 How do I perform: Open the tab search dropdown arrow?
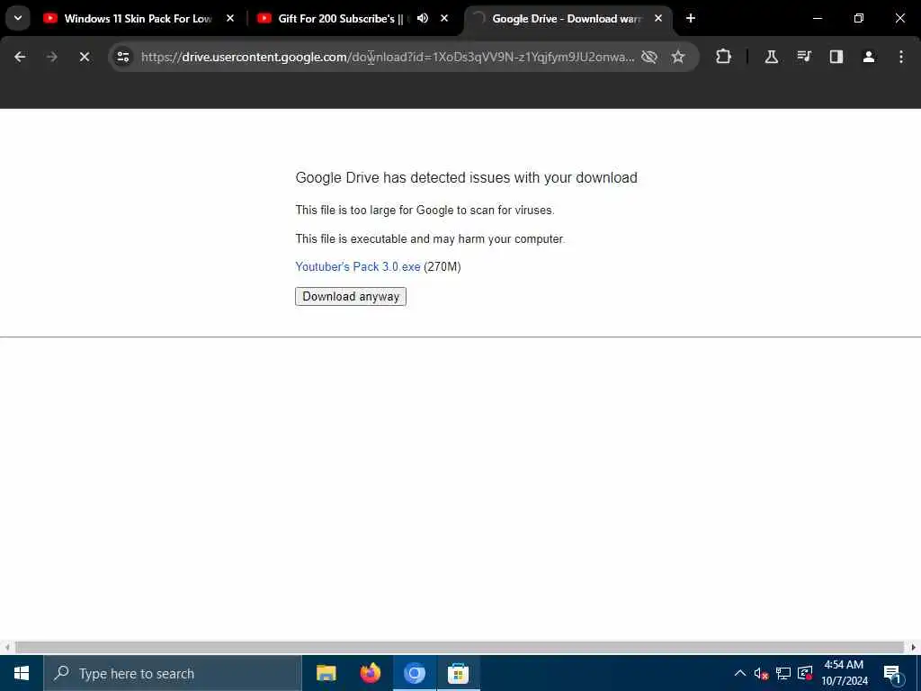click(x=18, y=18)
